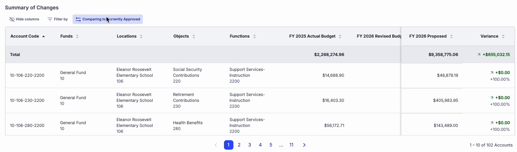Jump to page 11

tap(291, 145)
